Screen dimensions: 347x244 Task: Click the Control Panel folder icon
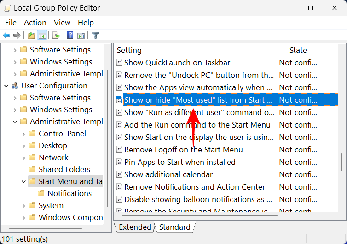point(32,134)
